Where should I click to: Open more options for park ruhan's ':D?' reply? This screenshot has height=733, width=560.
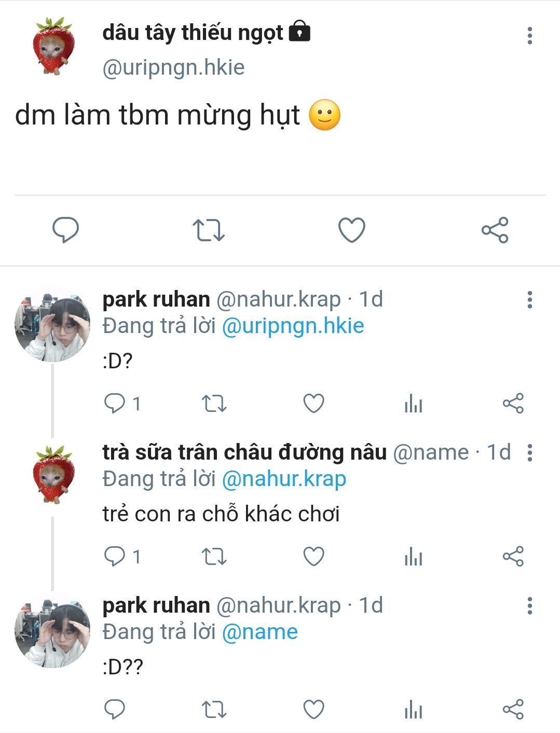coord(529,299)
